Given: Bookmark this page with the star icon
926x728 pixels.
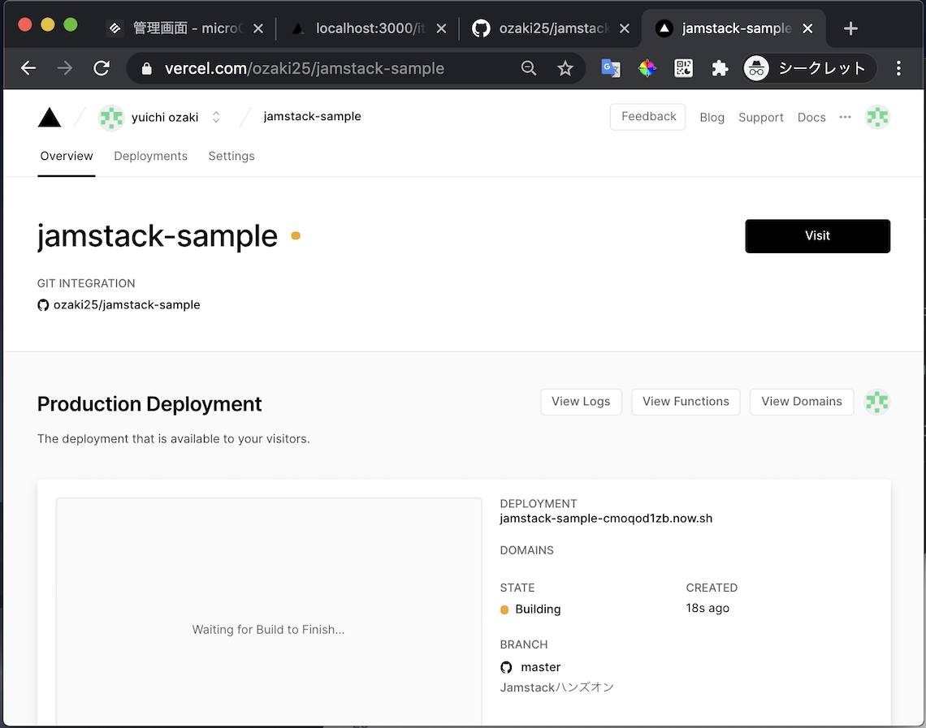Looking at the screenshot, I should pyautogui.click(x=565, y=68).
